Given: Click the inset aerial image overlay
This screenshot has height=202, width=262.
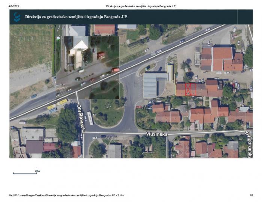Looking at the screenshot, I should [88, 68].
